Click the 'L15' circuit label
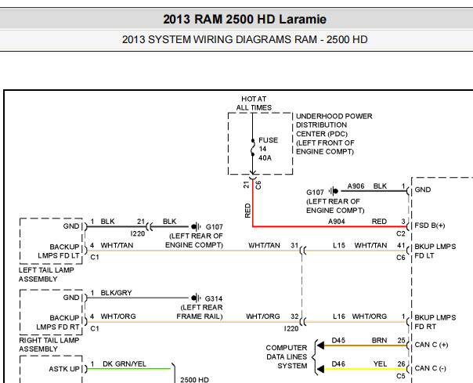 coord(339,246)
